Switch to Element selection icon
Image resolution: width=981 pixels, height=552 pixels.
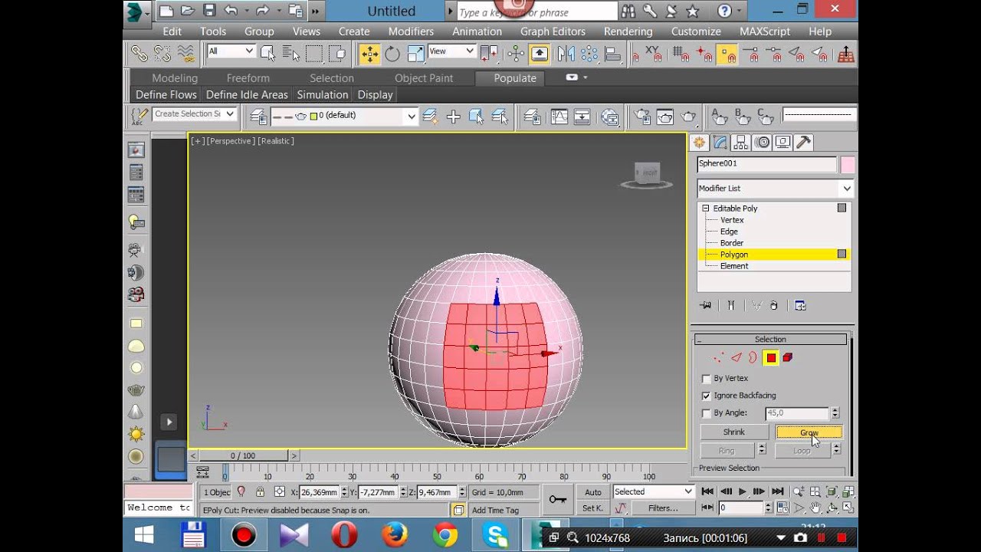click(x=788, y=357)
